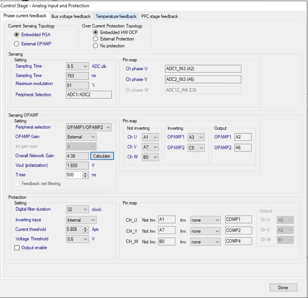308x298 pixels.
Task: Open the CH_W Inv. dropdown
Action: point(205,242)
